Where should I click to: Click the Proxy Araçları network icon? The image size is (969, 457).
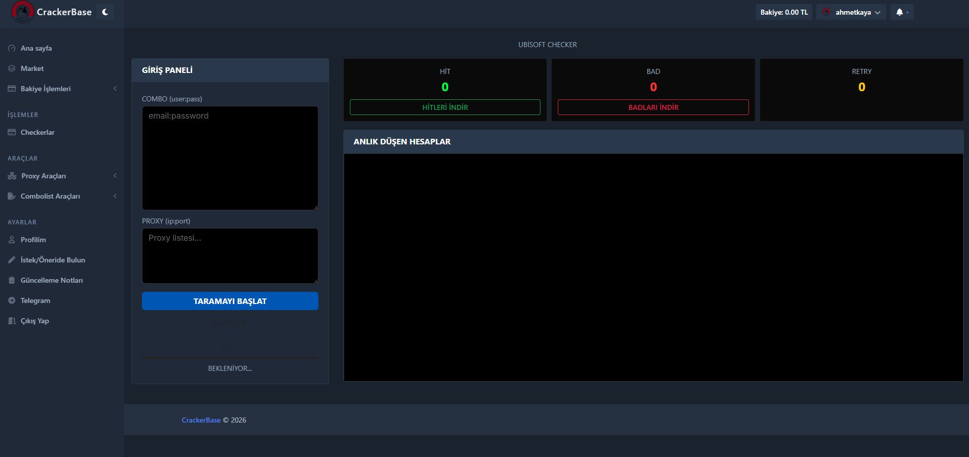tap(12, 176)
